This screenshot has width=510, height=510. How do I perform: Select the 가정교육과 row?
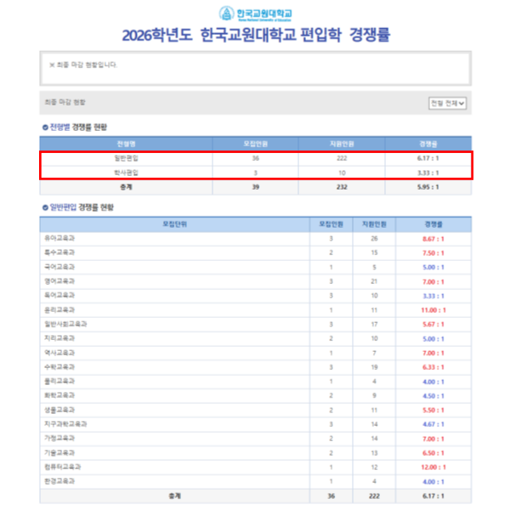256,439
